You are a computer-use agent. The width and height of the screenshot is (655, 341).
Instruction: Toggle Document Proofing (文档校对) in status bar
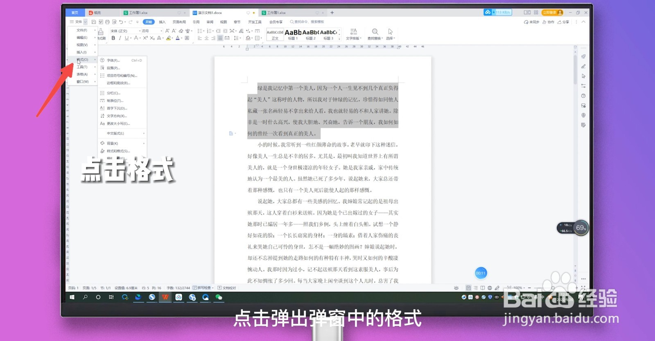click(x=227, y=288)
